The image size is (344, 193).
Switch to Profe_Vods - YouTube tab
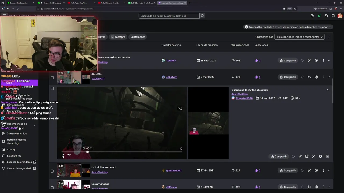point(81,3)
